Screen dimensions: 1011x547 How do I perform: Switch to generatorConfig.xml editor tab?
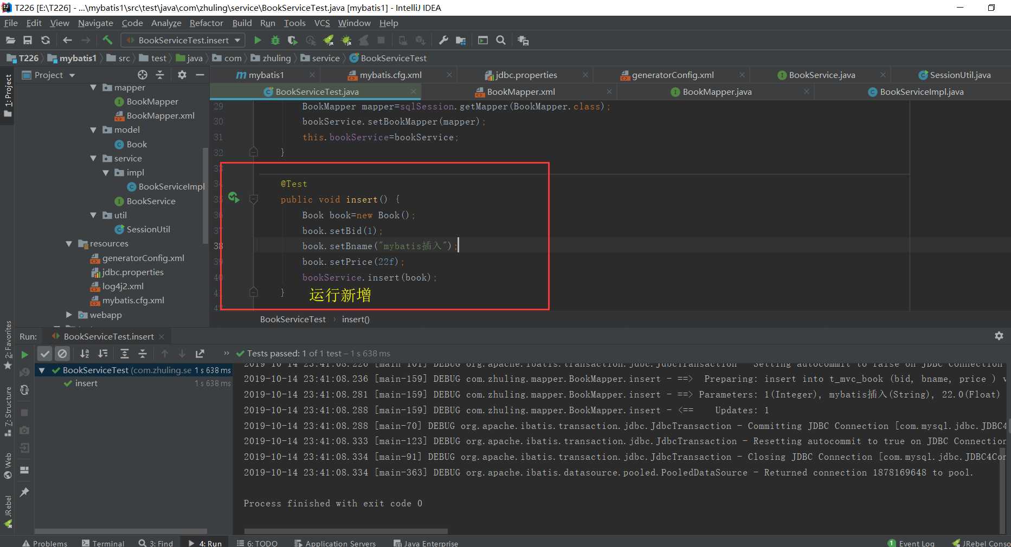(x=672, y=75)
